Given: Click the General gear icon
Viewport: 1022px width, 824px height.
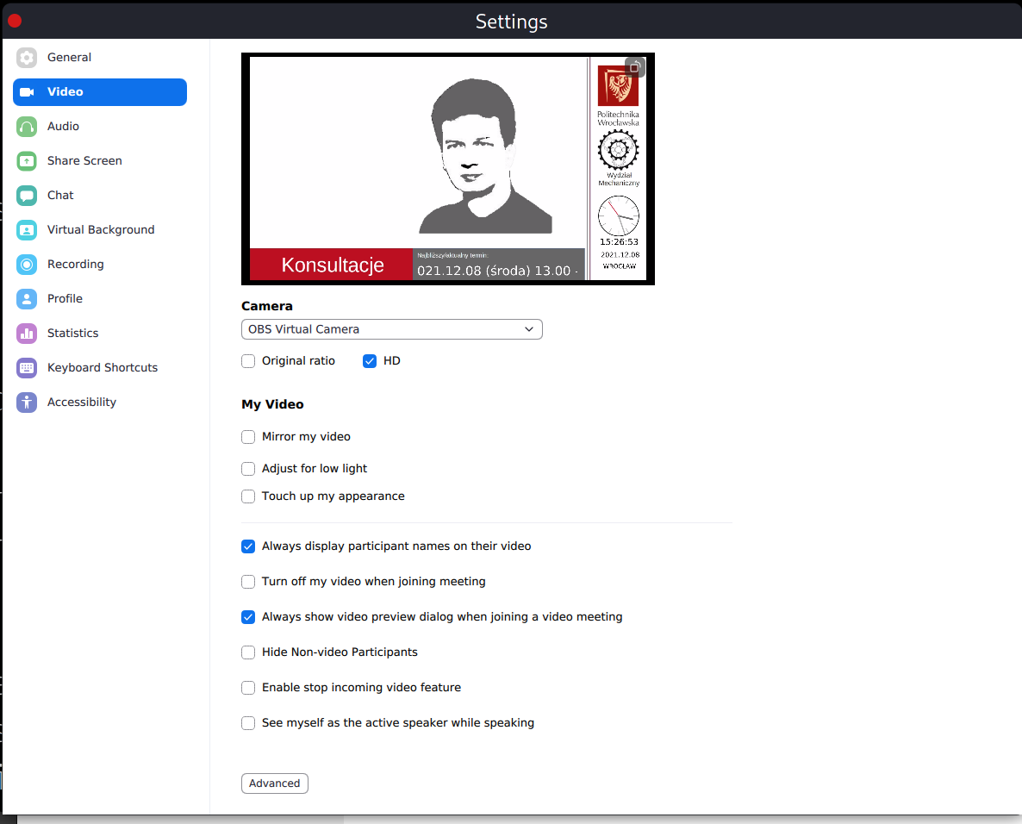Looking at the screenshot, I should click(x=27, y=58).
